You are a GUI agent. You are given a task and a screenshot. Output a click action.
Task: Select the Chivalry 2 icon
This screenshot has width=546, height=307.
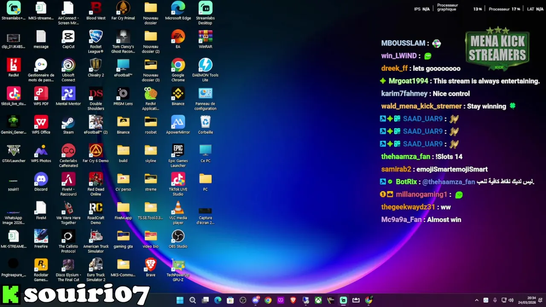coord(96,68)
